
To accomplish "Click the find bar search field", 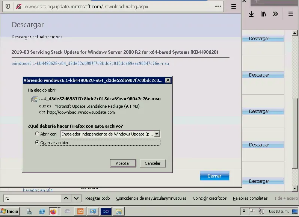I will (x=32, y=198).
